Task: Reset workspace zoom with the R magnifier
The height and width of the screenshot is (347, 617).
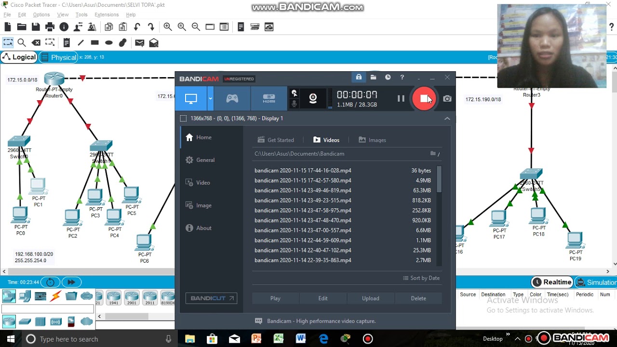Action: pyautogui.click(x=182, y=27)
